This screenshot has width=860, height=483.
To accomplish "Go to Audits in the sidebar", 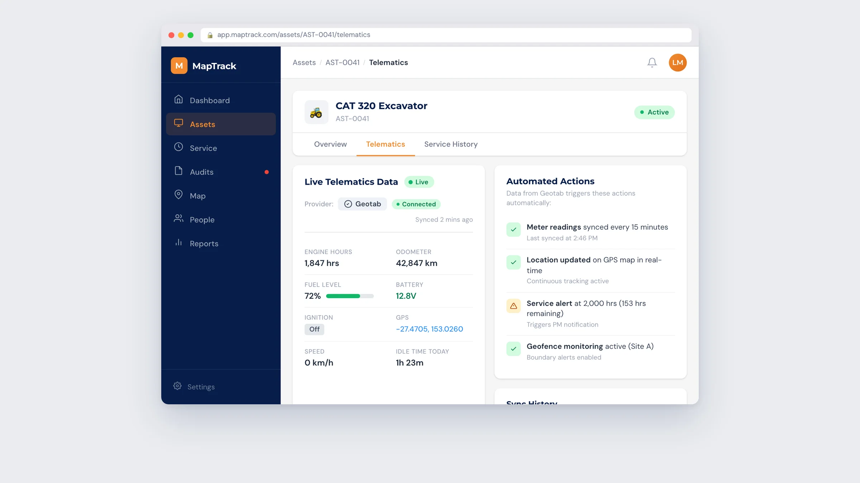I will tap(221, 172).
